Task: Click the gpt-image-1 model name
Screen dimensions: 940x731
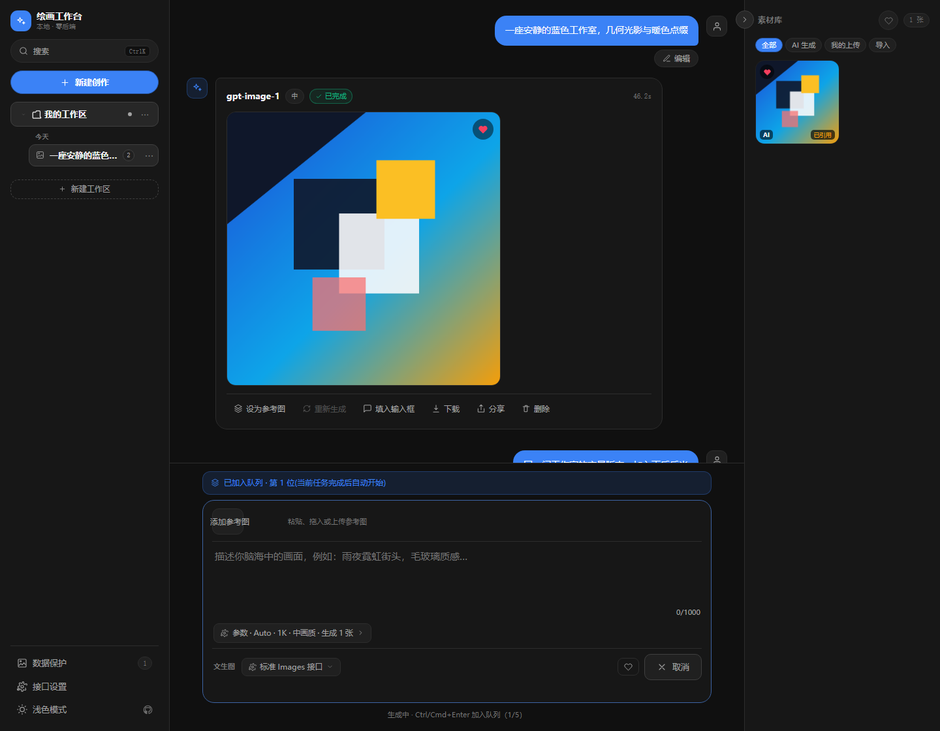Action: point(253,96)
